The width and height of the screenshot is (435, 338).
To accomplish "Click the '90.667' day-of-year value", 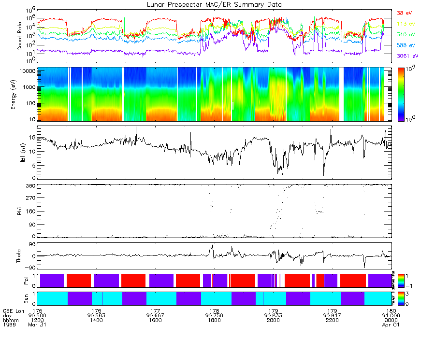I will [155, 316].
